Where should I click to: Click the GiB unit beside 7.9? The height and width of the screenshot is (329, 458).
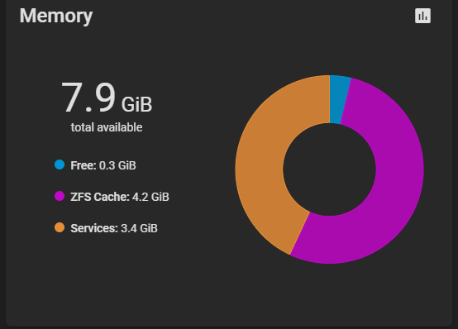click(x=136, y=105)
